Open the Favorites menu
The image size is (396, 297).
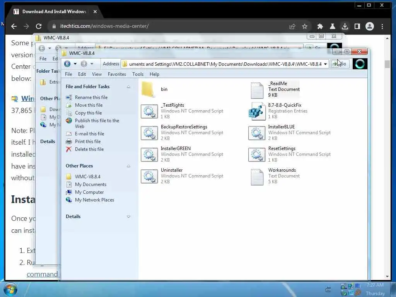pos(117,74)
